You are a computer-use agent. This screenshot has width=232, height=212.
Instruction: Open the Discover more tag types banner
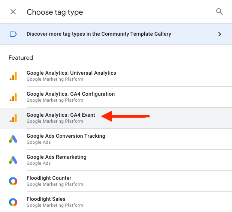click(99, 34)
